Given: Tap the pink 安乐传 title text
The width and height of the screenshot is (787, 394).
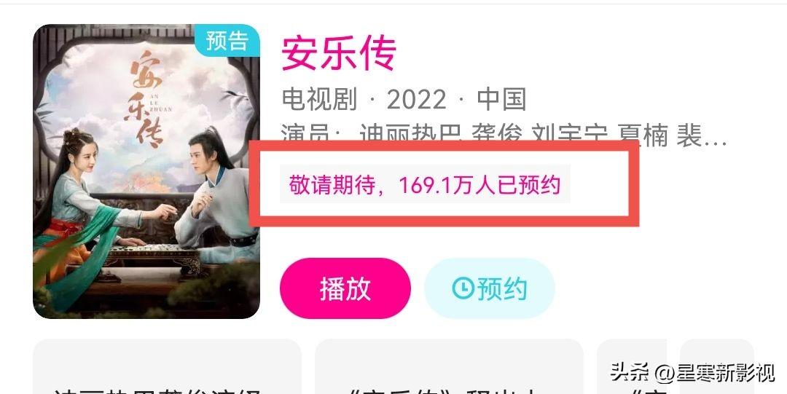Looking at the screenshot, I should (339, 53).
